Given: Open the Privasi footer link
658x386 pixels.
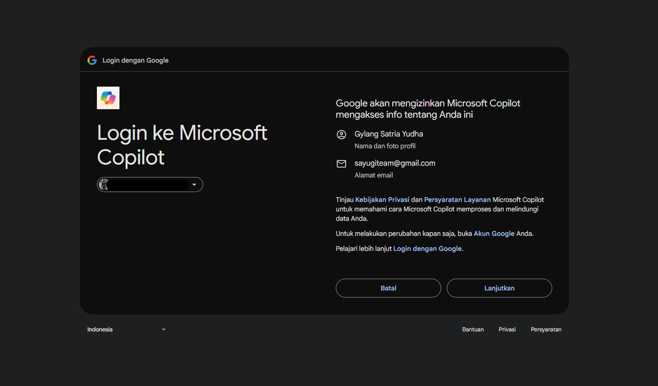Looking at the screenshot, I should point(507,330).
